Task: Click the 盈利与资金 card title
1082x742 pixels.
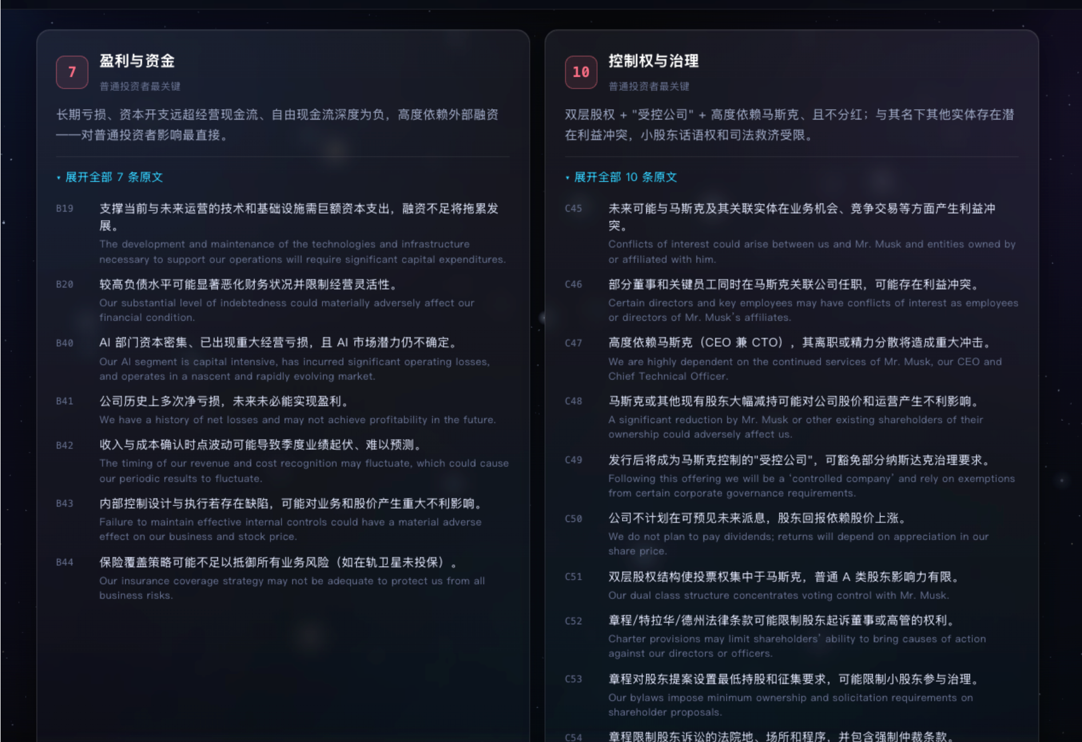Action: [137, 61]
